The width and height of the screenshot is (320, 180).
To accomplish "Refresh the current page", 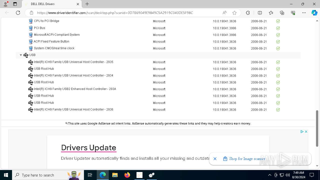I will point(18,13).
